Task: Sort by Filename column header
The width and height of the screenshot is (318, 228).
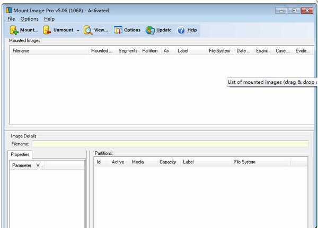Action: click(49, 51)
